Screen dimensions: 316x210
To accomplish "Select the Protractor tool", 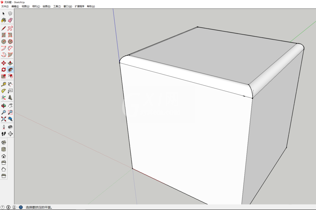I will pos(4,91).
